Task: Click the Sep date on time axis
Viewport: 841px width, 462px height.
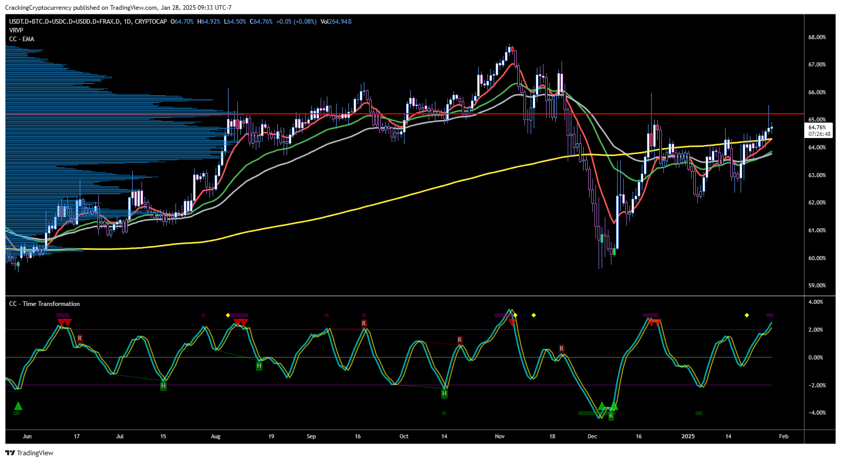Action: 311,436
